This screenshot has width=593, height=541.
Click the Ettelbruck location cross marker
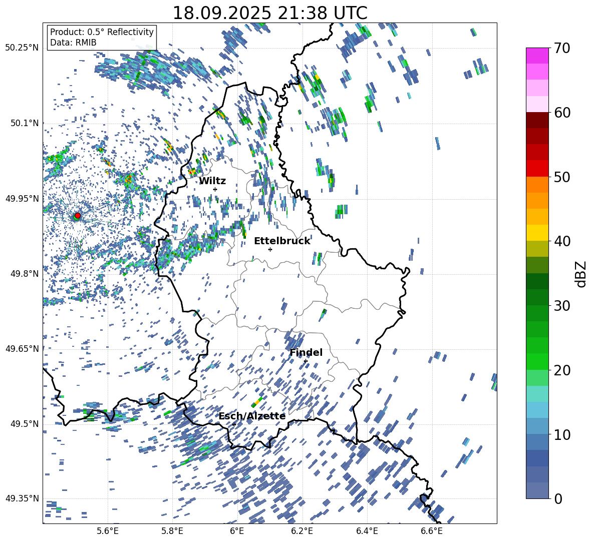(270, 249)
